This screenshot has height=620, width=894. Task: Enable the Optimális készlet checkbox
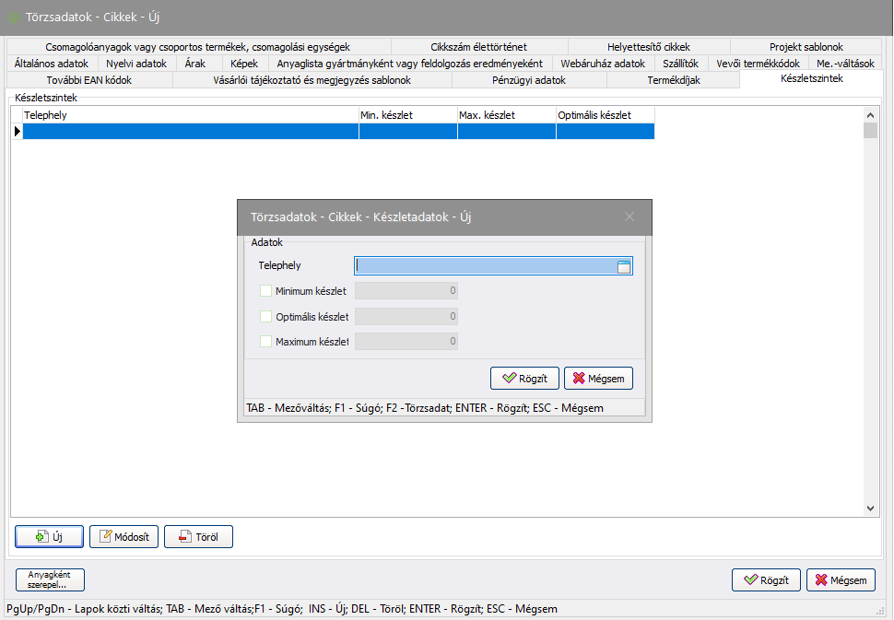coord(266,317)
